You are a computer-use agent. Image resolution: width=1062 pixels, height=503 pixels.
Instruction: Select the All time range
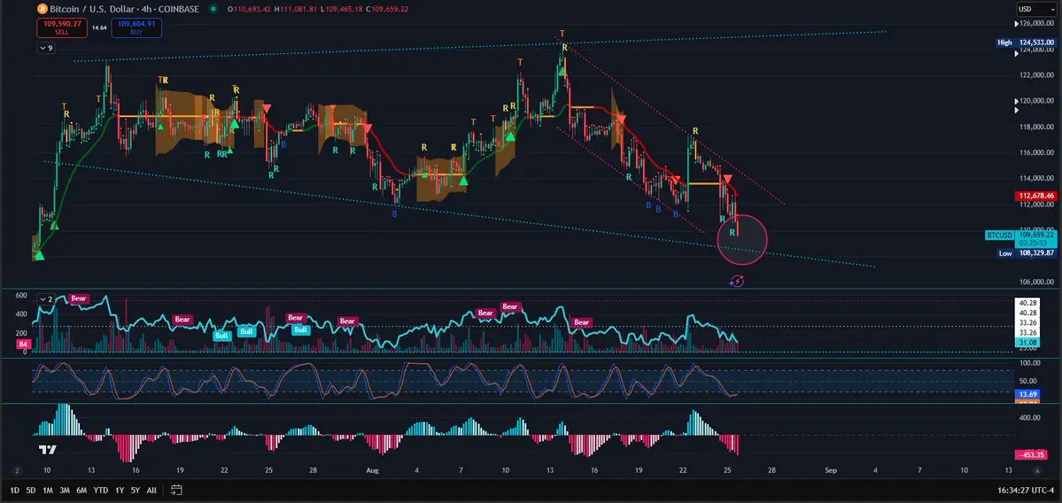click(151, 490)
